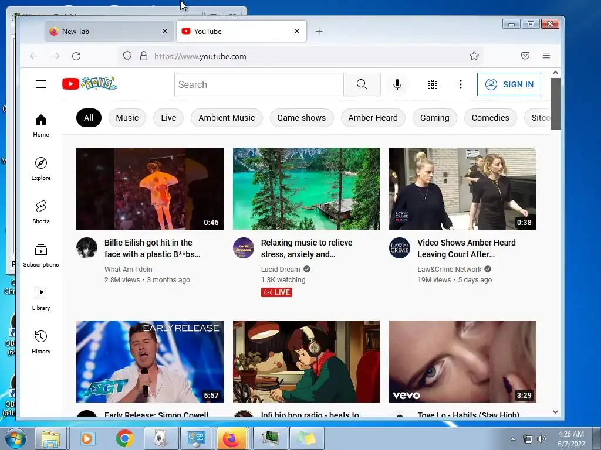Click the YouTube search input field
Viewport: 601px width, 450px height.
259,84
